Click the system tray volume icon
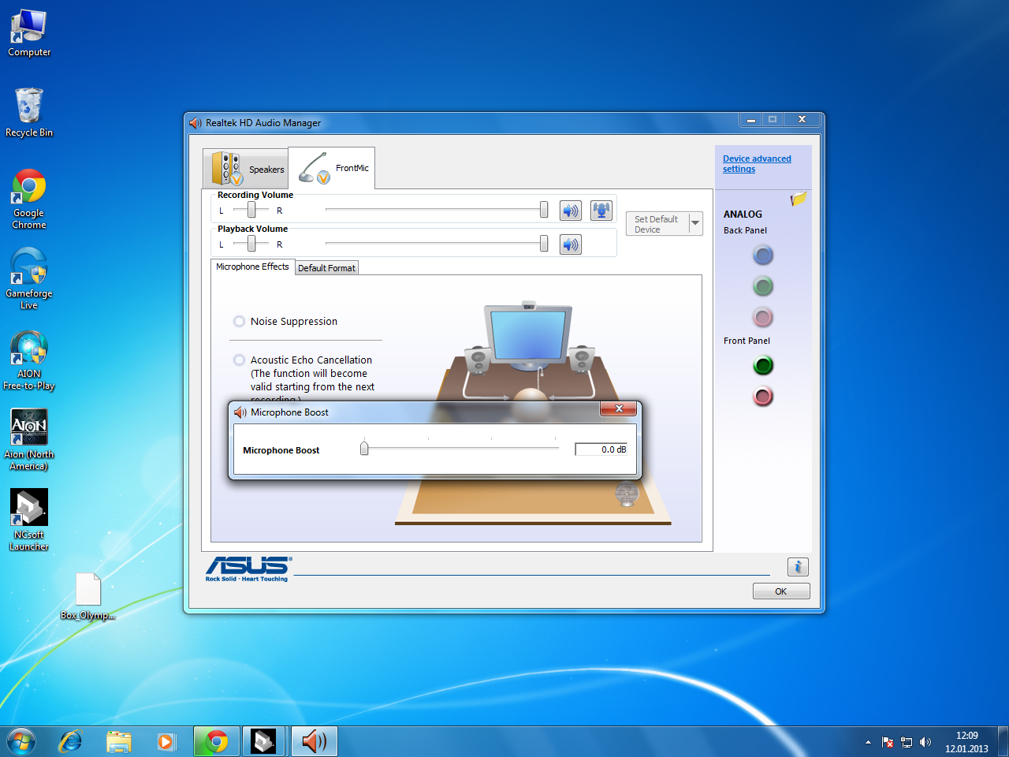Viewport: 1009px width, 757px height. 925,742
